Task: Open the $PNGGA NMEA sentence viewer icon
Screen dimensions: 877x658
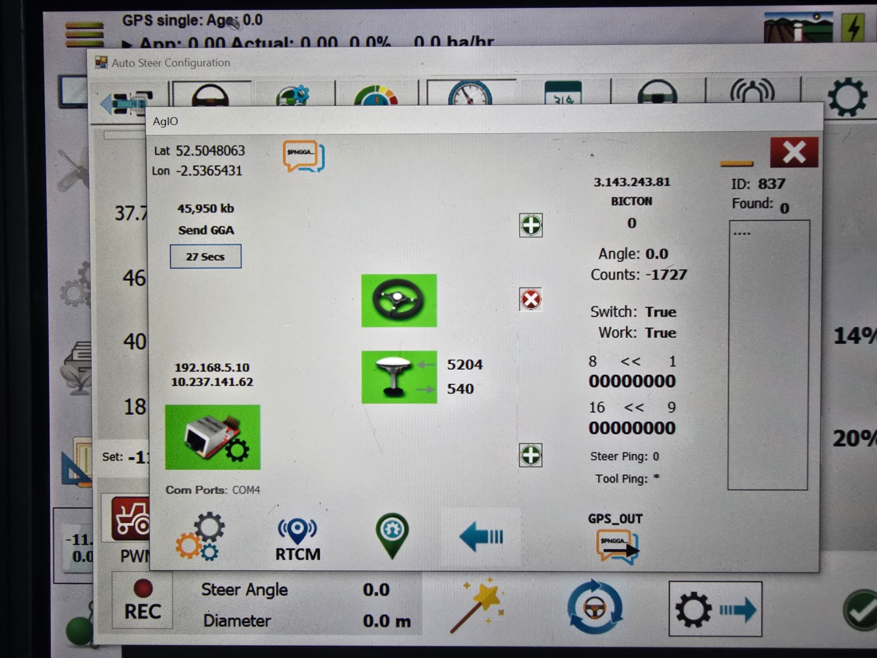Action: click(x=303, y=156)
